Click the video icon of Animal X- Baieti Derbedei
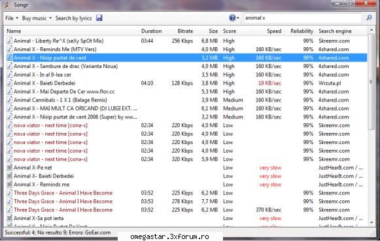Screen dimensions: 380x241 pyautogui.click(x=9, y=176)
